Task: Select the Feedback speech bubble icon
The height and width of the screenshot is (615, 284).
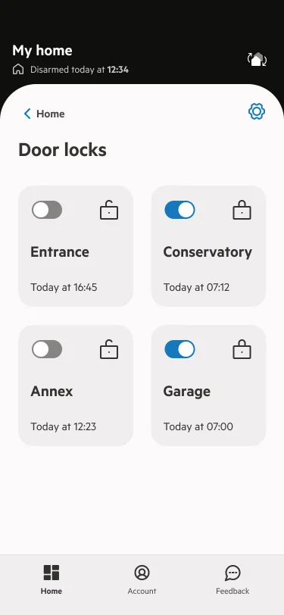Action: click(233, 573)
